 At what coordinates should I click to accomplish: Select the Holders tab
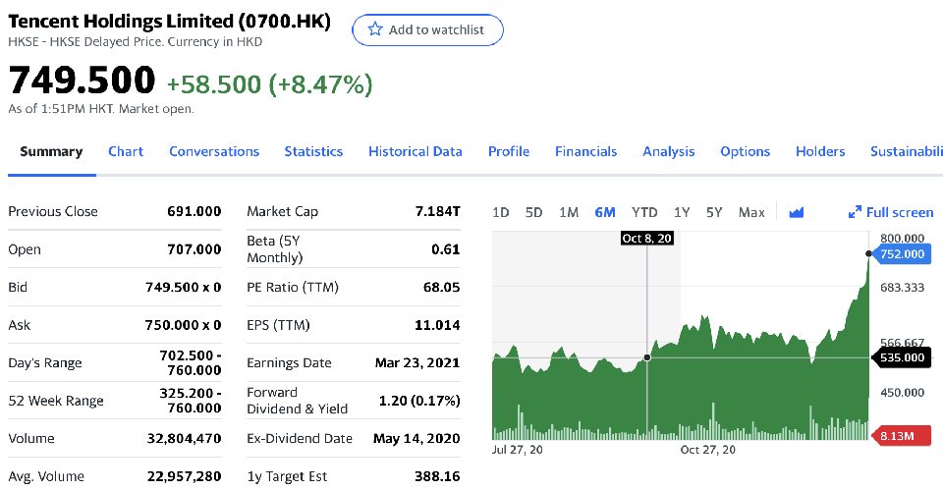click(x=819, y=151)
